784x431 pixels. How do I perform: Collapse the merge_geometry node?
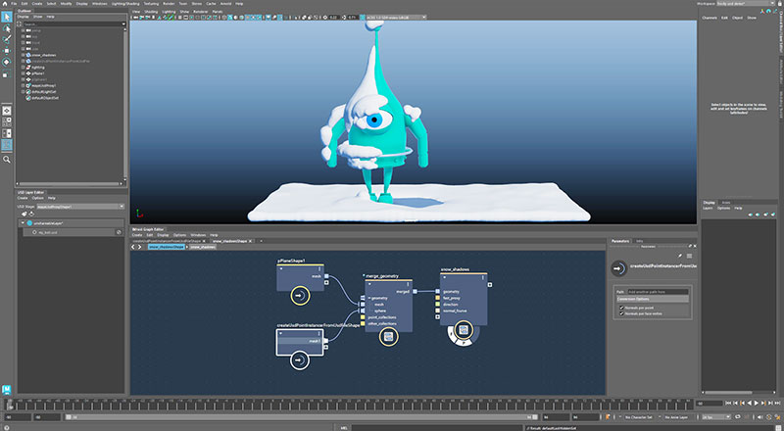coord(369,283)
